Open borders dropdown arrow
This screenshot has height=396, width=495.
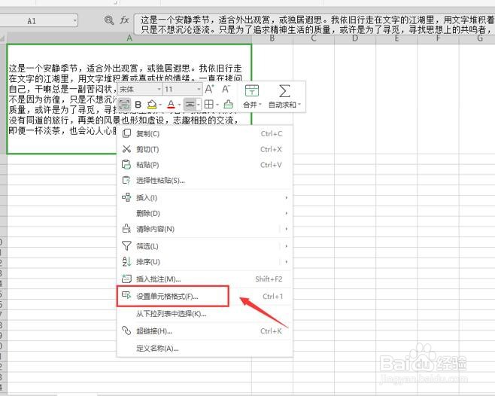click(217, 105)
